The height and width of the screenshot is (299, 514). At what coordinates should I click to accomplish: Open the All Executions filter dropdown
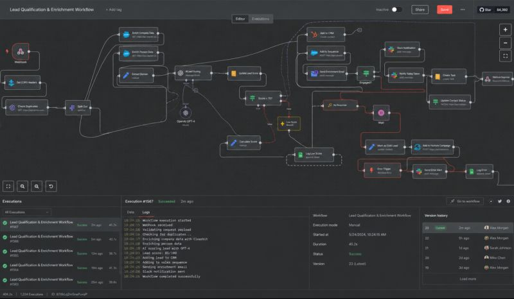click(27, 212)
